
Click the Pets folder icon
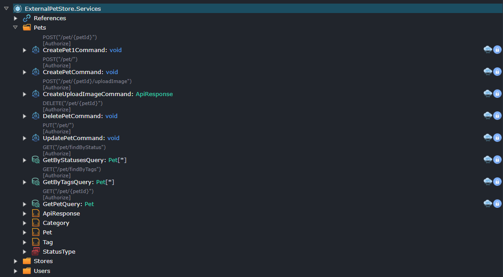click(x=27, y=27)
